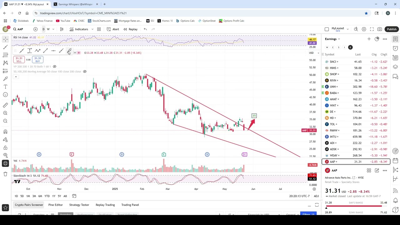Pick the horizontal line tool in favorites bar
400x225 pixels.
pos(53,51)
